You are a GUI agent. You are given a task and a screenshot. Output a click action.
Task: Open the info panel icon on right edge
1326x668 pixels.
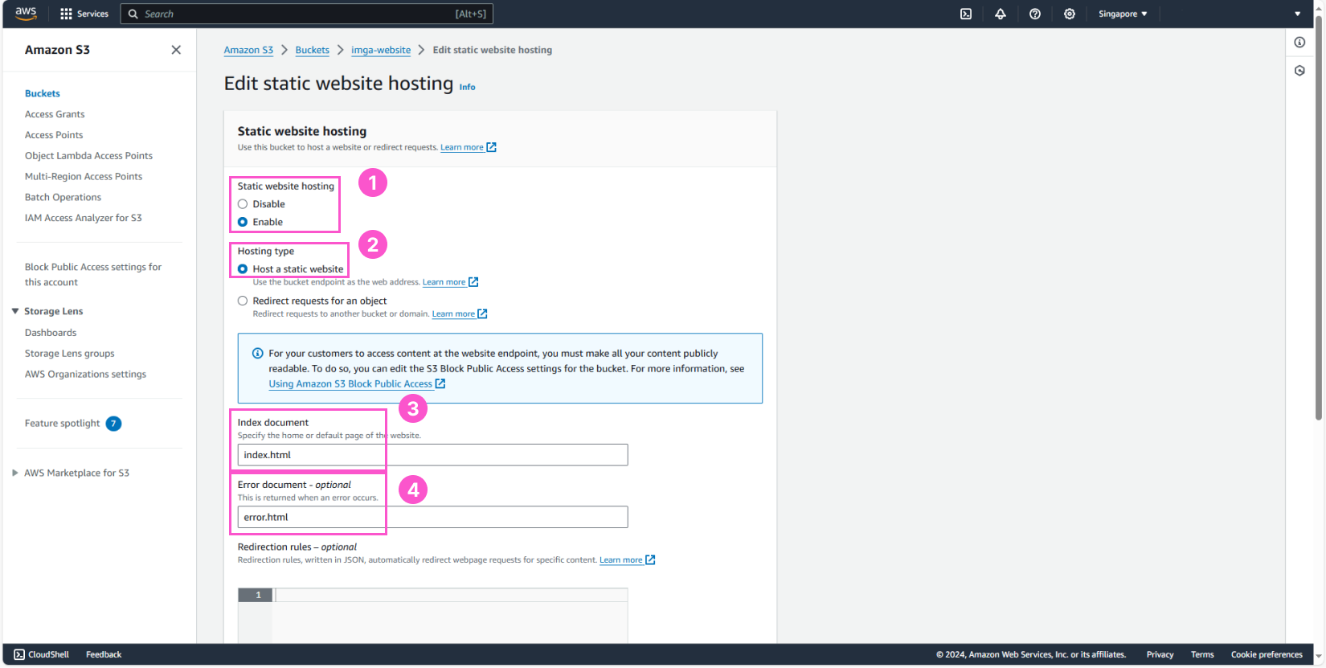click(x=1299, y=42)
